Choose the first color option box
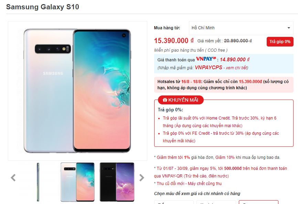The image size is (298, 204). pyautogui.click(x=174, y=202)
